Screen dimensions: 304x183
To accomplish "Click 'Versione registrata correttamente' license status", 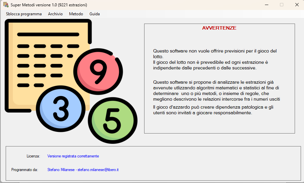I will click(x=73, y=156).
